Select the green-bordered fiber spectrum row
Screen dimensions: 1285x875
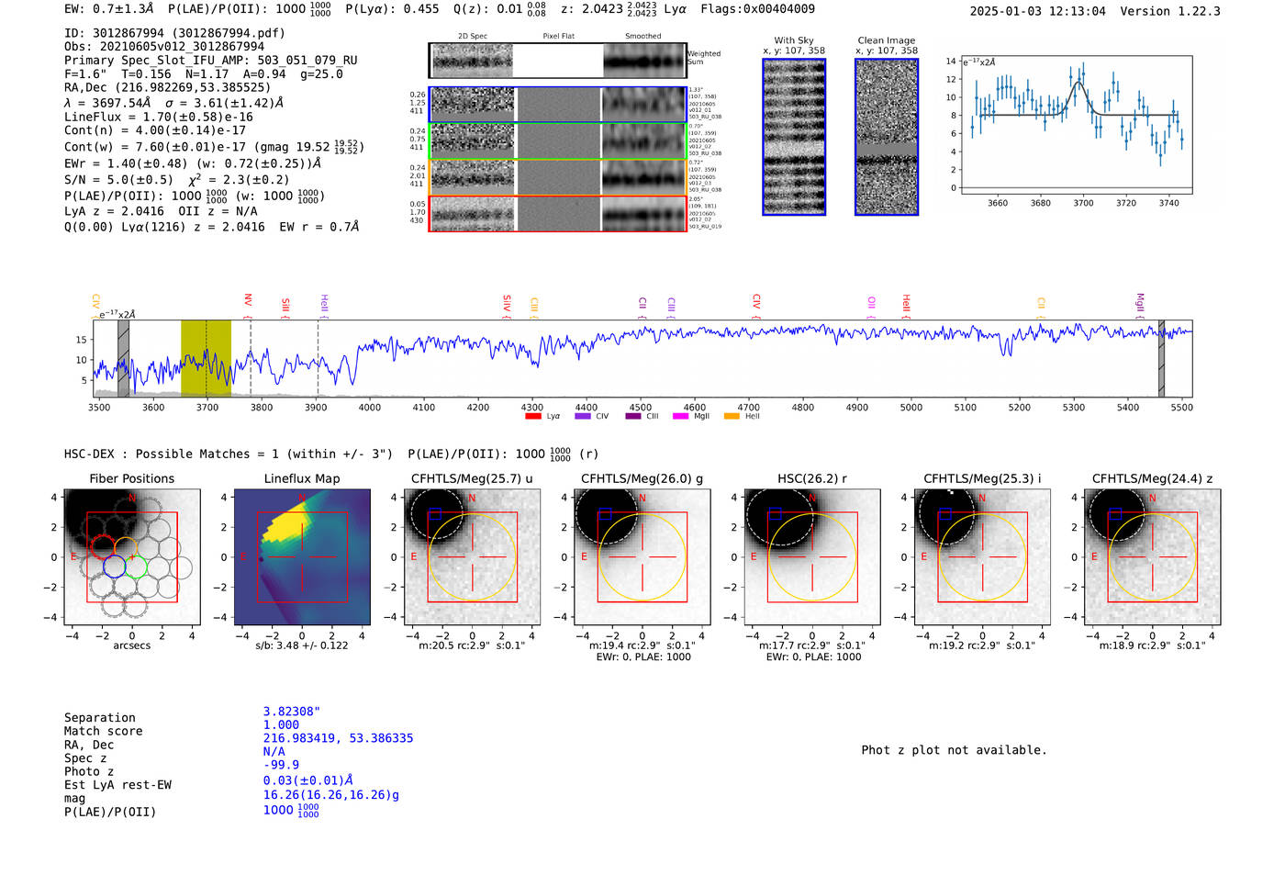tap(557, 140)
